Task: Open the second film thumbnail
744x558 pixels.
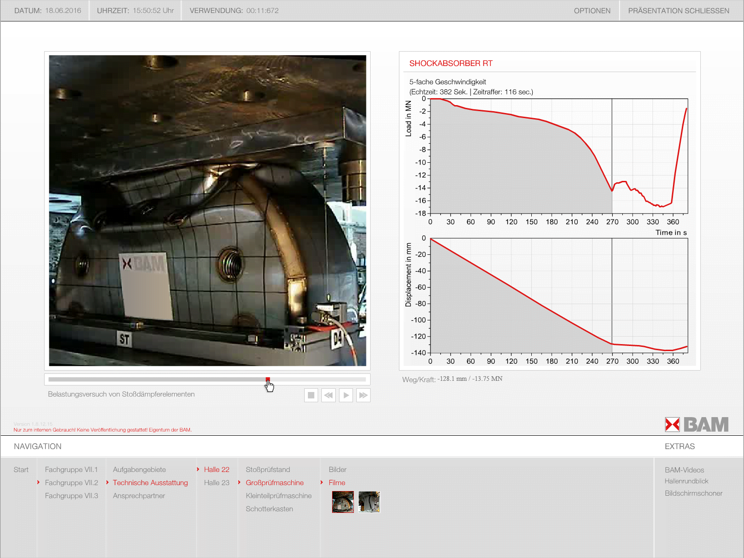Action: [369, 502]
